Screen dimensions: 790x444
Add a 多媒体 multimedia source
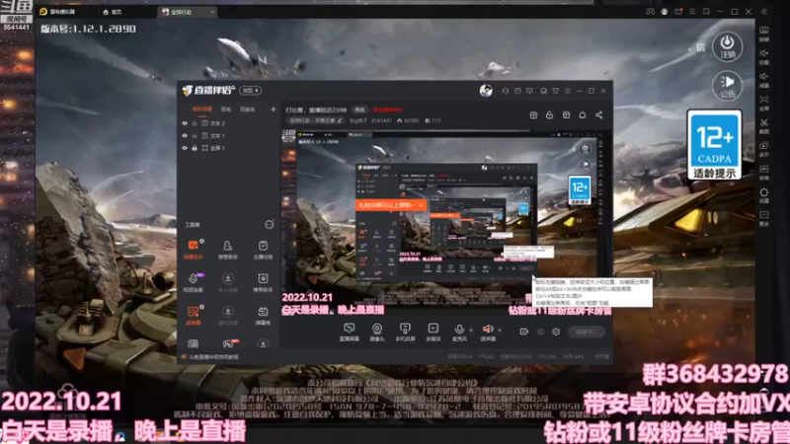click(434, 333)
